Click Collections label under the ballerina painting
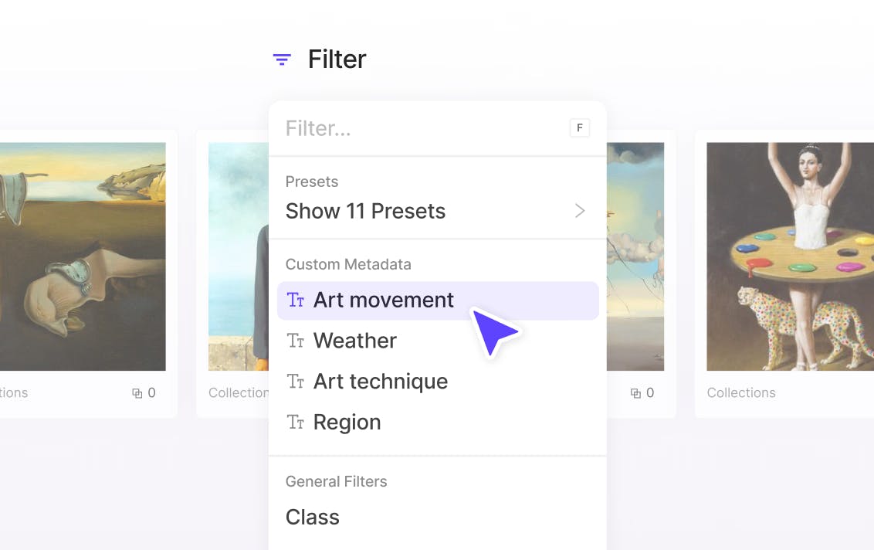The image size is (874, 550). (x=741, y=393)
